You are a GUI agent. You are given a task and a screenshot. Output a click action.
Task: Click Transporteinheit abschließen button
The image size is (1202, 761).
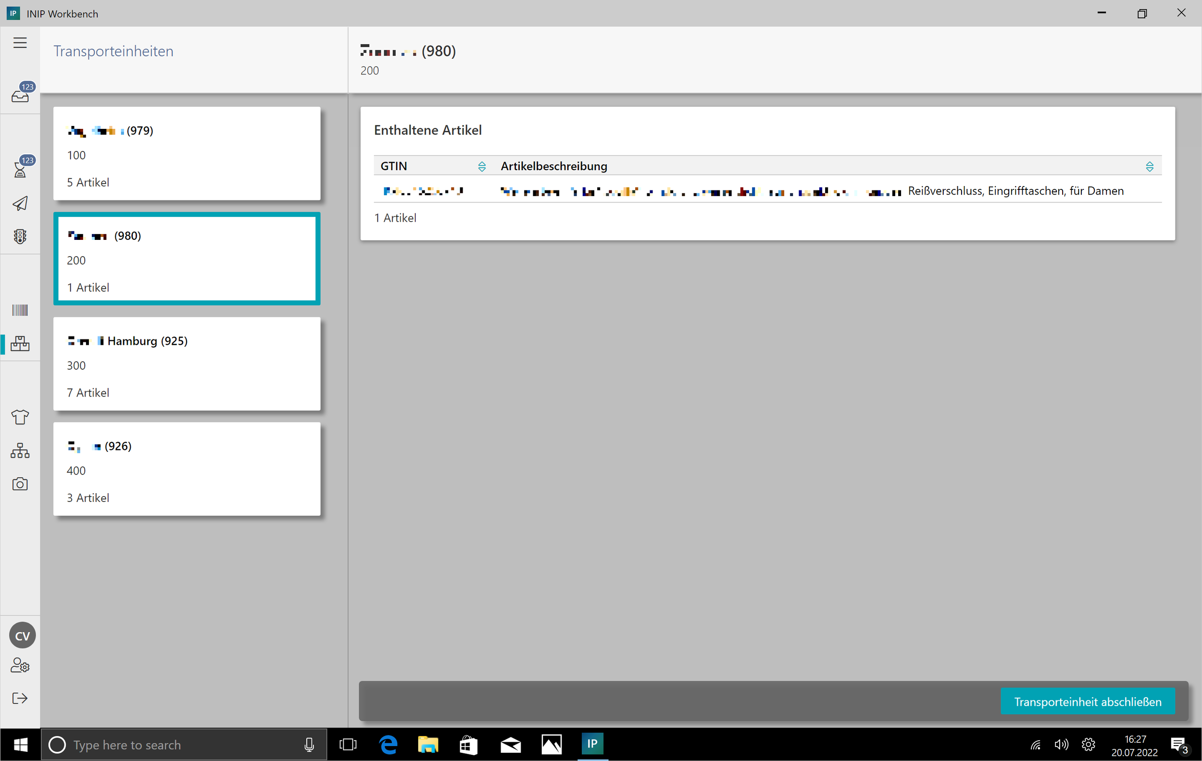(x=1087, y=701)
